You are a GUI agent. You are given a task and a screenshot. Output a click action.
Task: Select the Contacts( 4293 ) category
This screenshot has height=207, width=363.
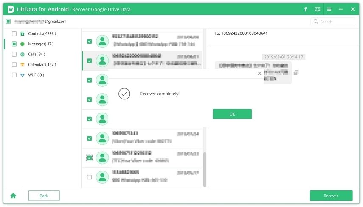[x=42, y=34]
